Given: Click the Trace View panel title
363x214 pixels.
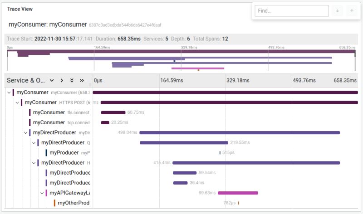Looking at the screenshot, I should click(20, 9).
